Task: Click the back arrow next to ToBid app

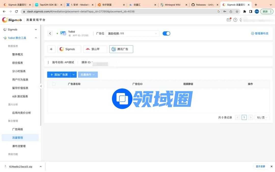Action: click(50, 34)
